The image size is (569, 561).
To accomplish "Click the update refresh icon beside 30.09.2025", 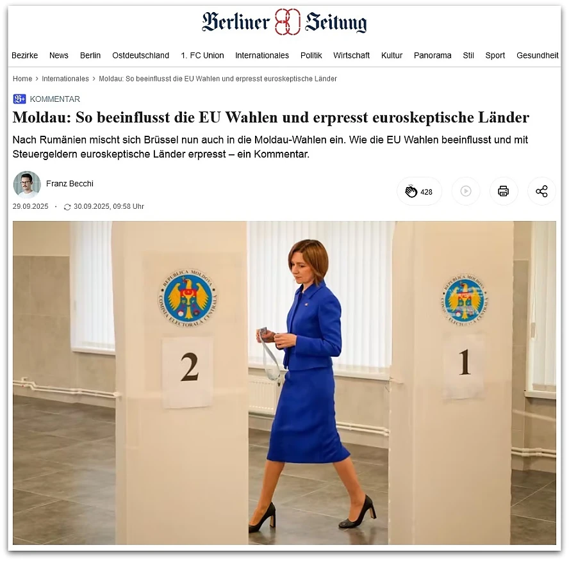I will 67,207.
